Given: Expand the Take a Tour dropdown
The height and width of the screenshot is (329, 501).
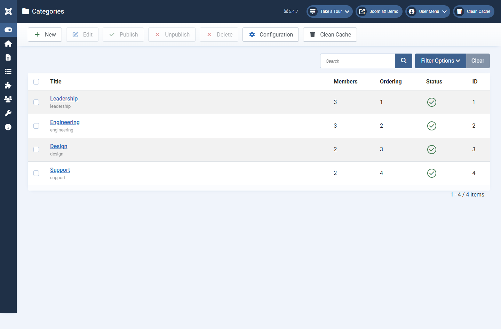Looking at the screenshot, I should point(329,11).
